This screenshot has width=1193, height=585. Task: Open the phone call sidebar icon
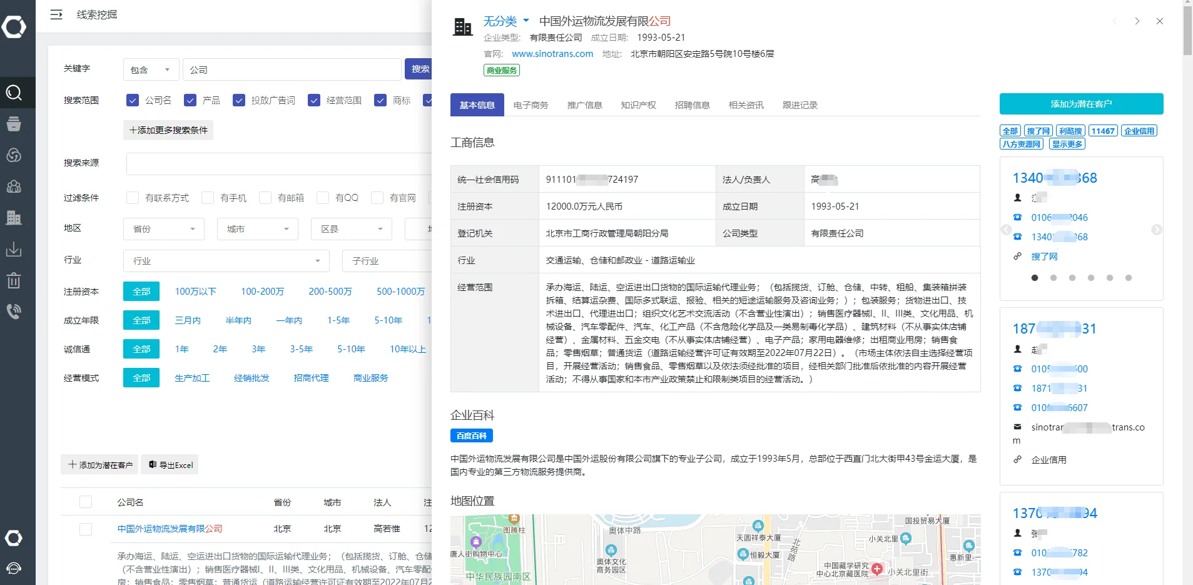tap(14, 311)
